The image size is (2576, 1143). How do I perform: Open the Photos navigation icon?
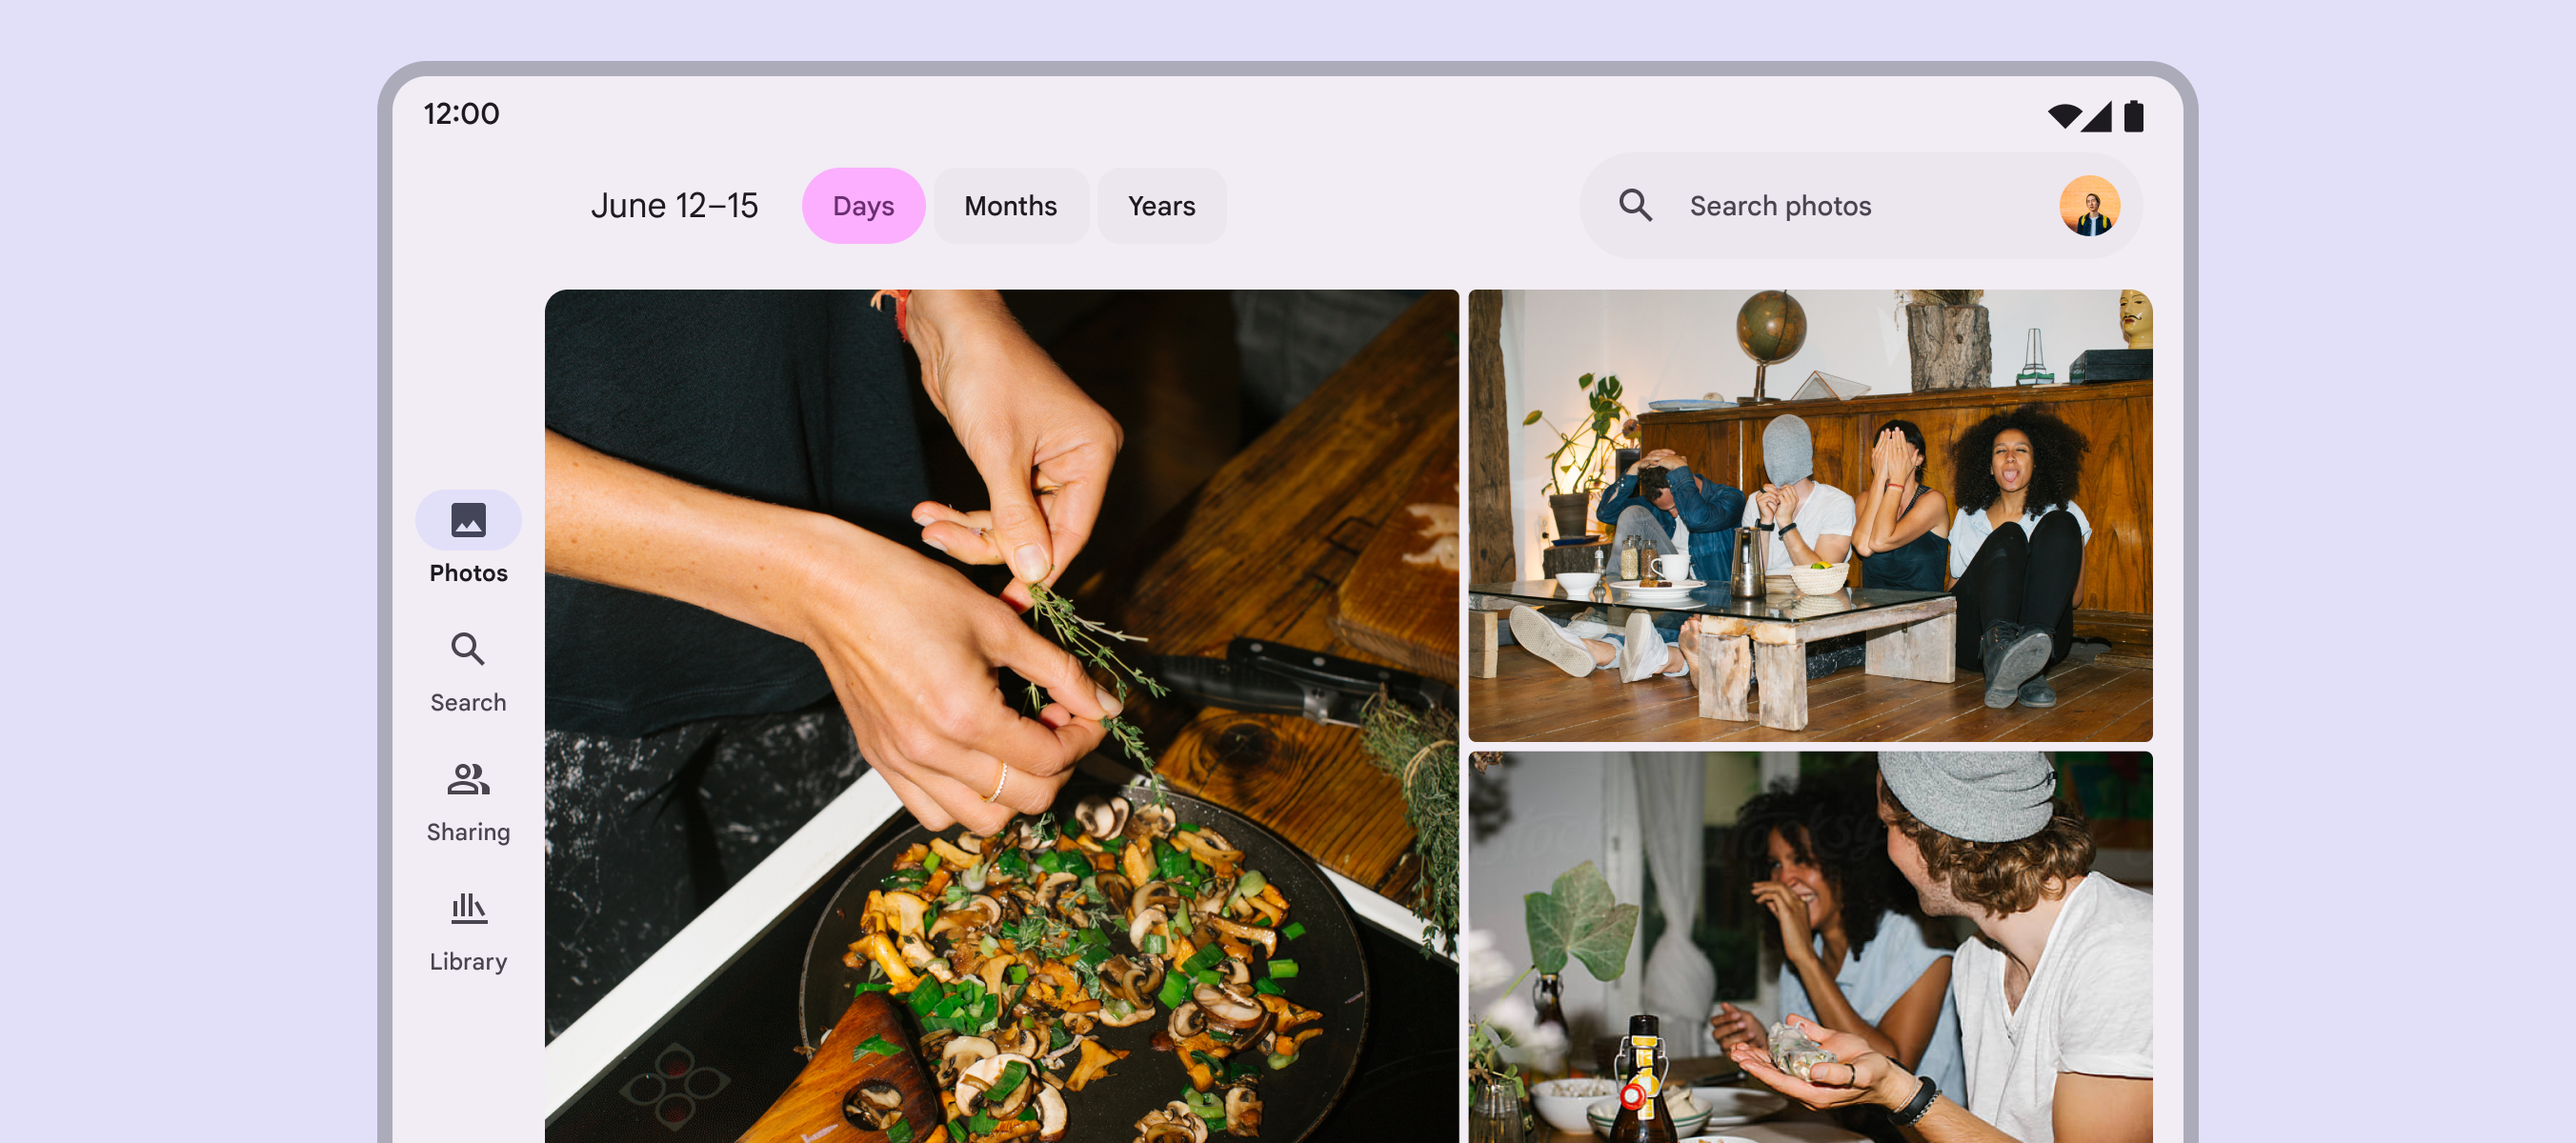click(x=468, y=520)
